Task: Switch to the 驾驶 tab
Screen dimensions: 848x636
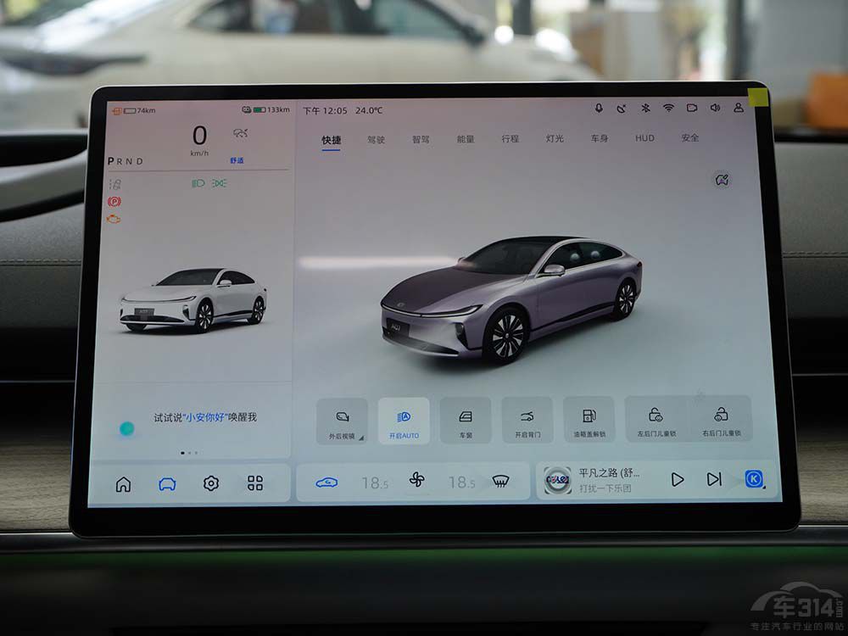Action: tap(376, 139)
